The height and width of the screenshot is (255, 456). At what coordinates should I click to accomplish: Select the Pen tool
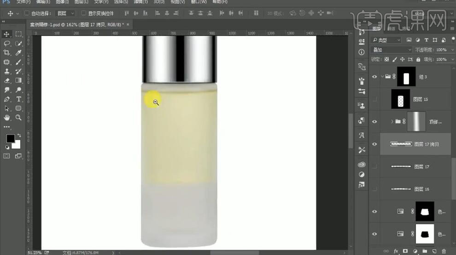pos(6,99)
